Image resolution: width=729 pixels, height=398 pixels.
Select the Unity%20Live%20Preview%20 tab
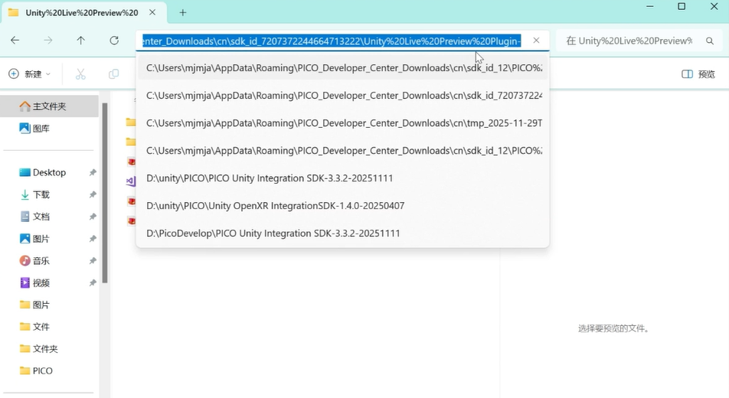coord(84,13)
